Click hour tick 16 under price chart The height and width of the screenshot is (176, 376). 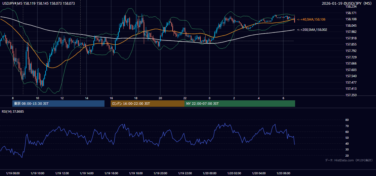click(111, 98)
